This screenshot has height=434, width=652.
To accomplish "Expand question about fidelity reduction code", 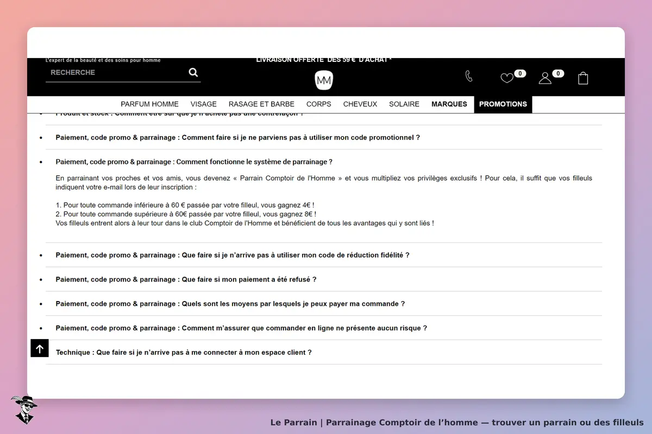I will click(x=233, y=255).
